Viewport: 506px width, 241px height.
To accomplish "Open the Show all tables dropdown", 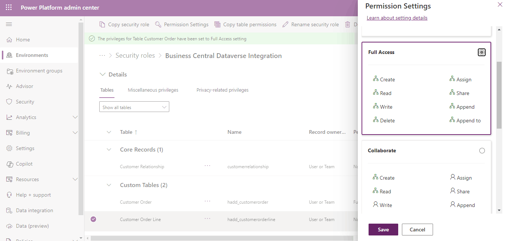I will pos(134,107).
